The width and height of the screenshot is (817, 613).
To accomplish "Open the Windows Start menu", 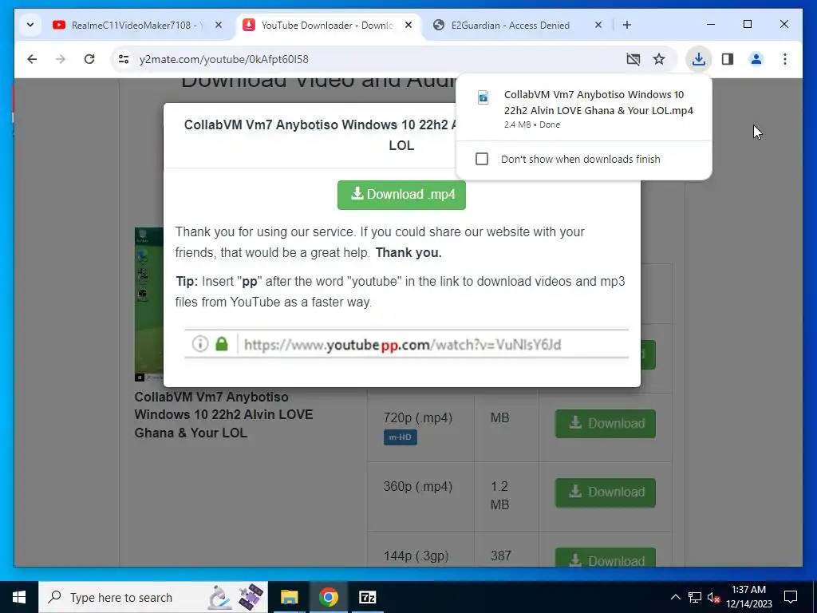I will (x=19, y=597).
